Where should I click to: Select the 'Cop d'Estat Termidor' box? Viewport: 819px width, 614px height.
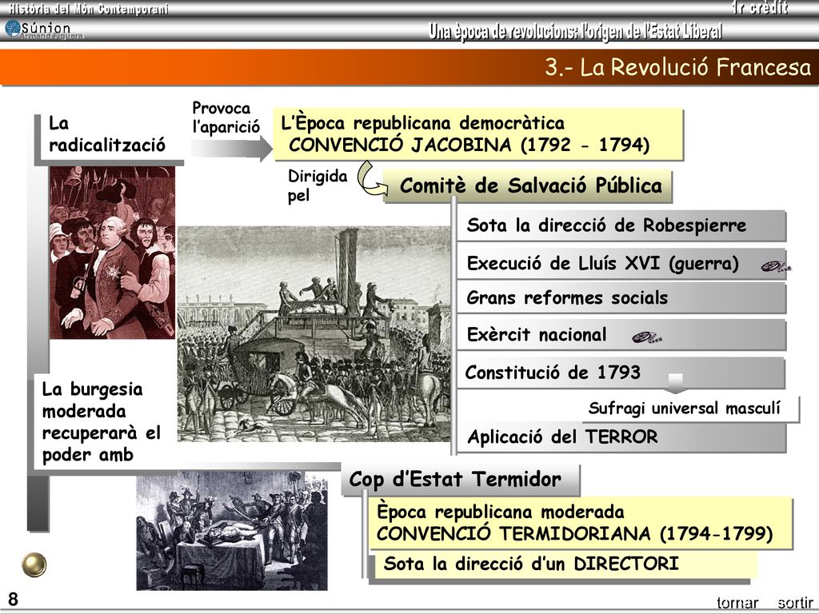[461, 480]
